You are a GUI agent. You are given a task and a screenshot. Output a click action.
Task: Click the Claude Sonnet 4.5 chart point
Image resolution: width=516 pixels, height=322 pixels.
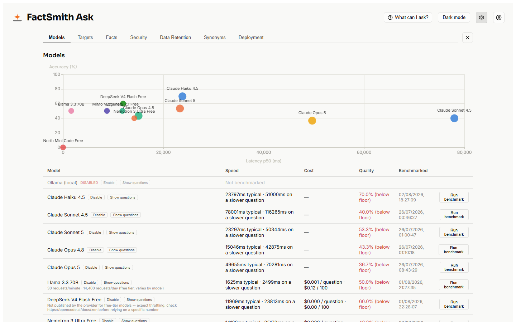click(454, 118)
